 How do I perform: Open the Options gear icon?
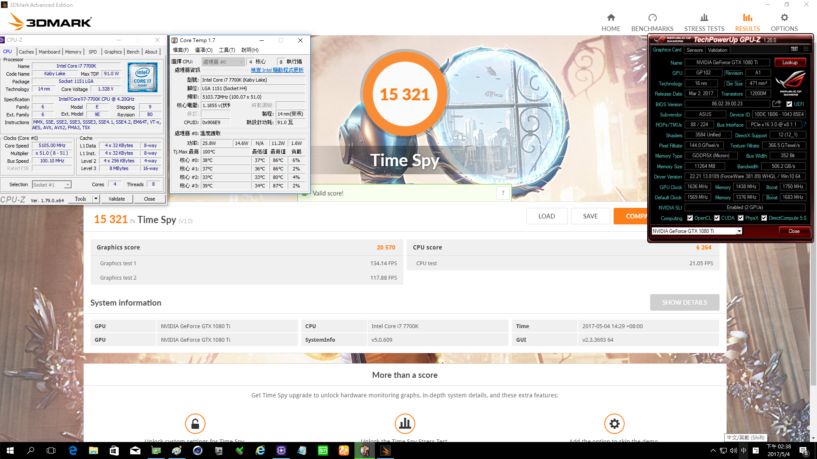coord(784,17)
